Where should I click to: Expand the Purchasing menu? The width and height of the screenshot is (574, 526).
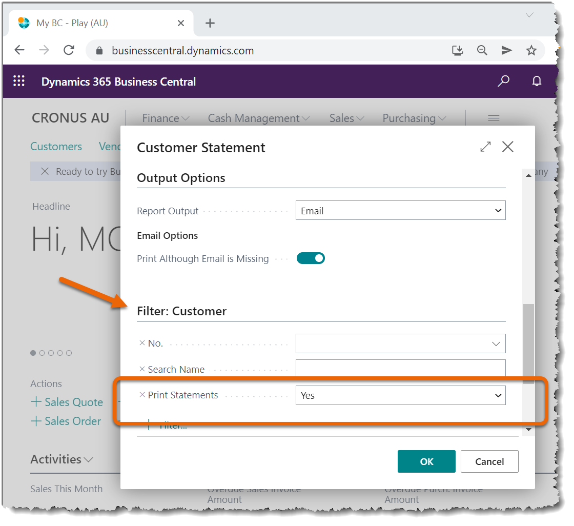pyautogui.click(x=415, y=118)
